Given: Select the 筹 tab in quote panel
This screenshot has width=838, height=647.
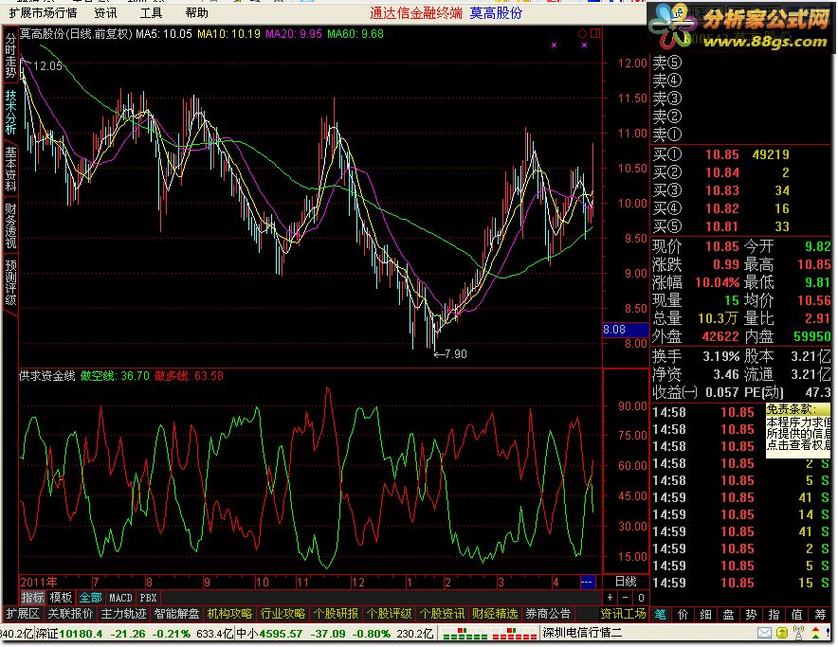Looking at the screenshot, I should pos(820,615).
